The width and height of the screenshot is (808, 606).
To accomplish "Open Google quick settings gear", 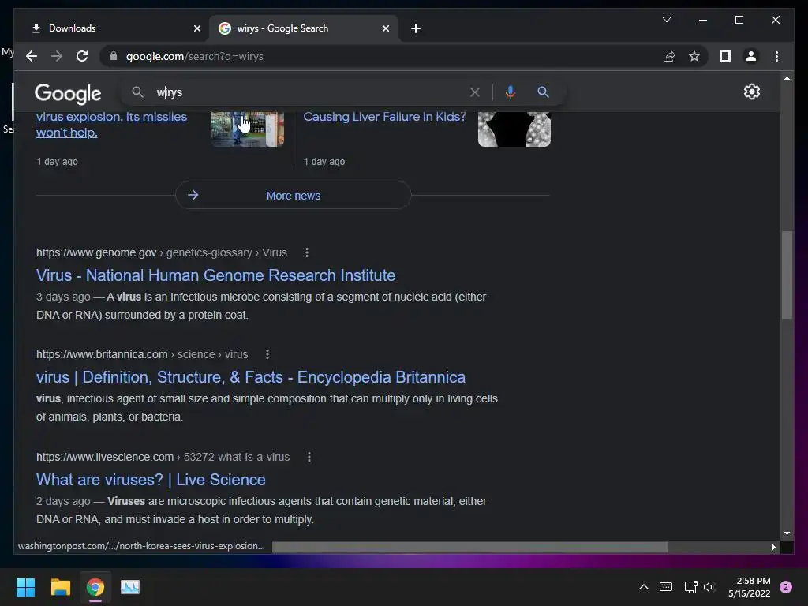I will 752,92.
